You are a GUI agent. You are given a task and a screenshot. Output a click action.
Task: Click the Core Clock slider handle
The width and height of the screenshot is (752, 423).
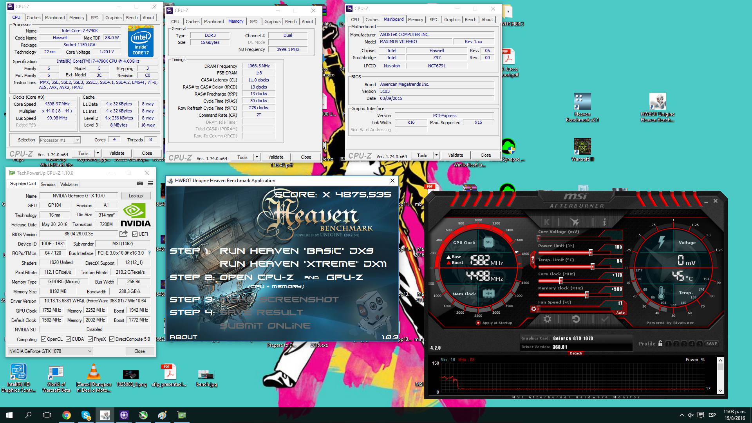[x=561, y=281]
